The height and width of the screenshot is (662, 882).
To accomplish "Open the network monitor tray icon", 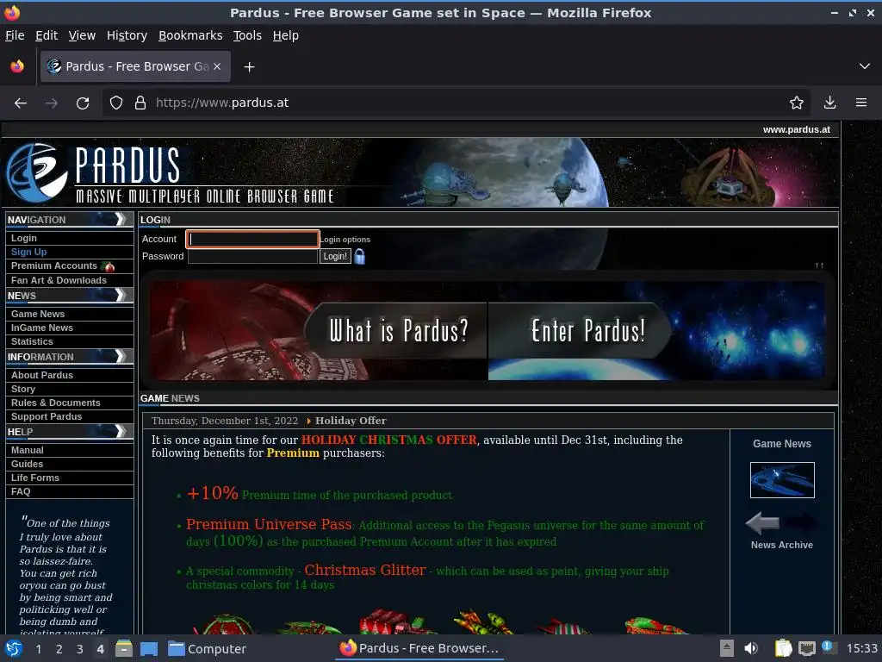I will (x=807, y=648).
